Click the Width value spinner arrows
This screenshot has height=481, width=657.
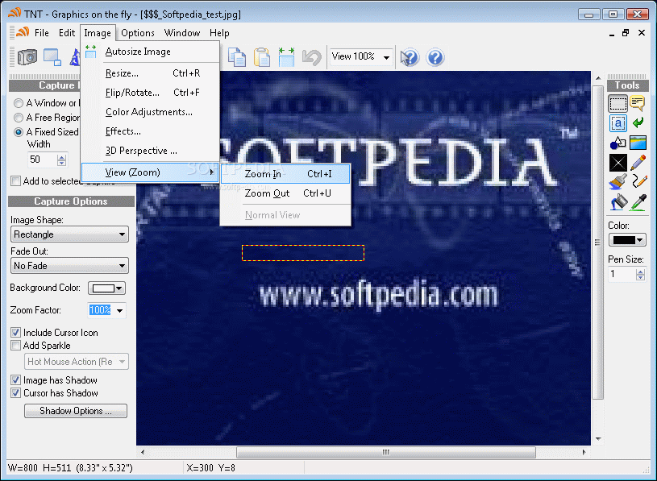tap(61, 160)
